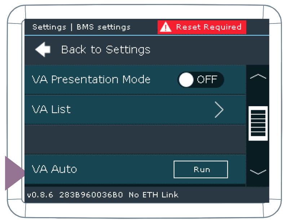Click the Reset Required alert text
This screenshot has height=224, width=287.
(208, 27)
